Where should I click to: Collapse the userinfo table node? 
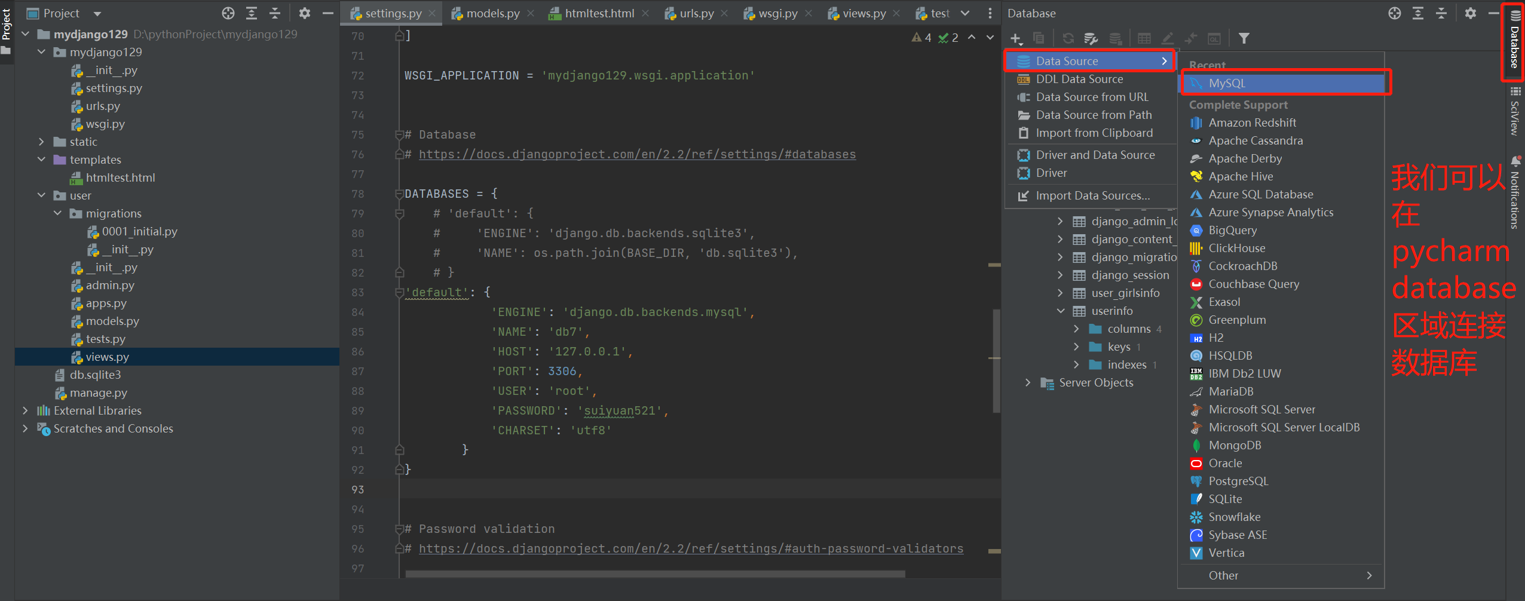[1061, 311]
